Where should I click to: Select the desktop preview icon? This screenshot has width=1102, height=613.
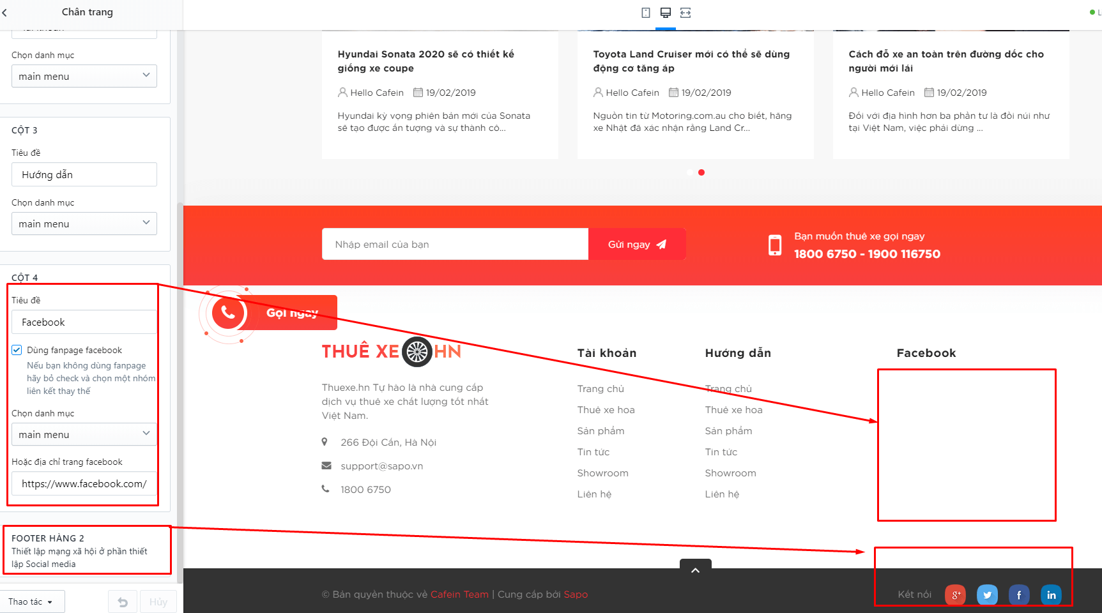(x=666, y=13)
